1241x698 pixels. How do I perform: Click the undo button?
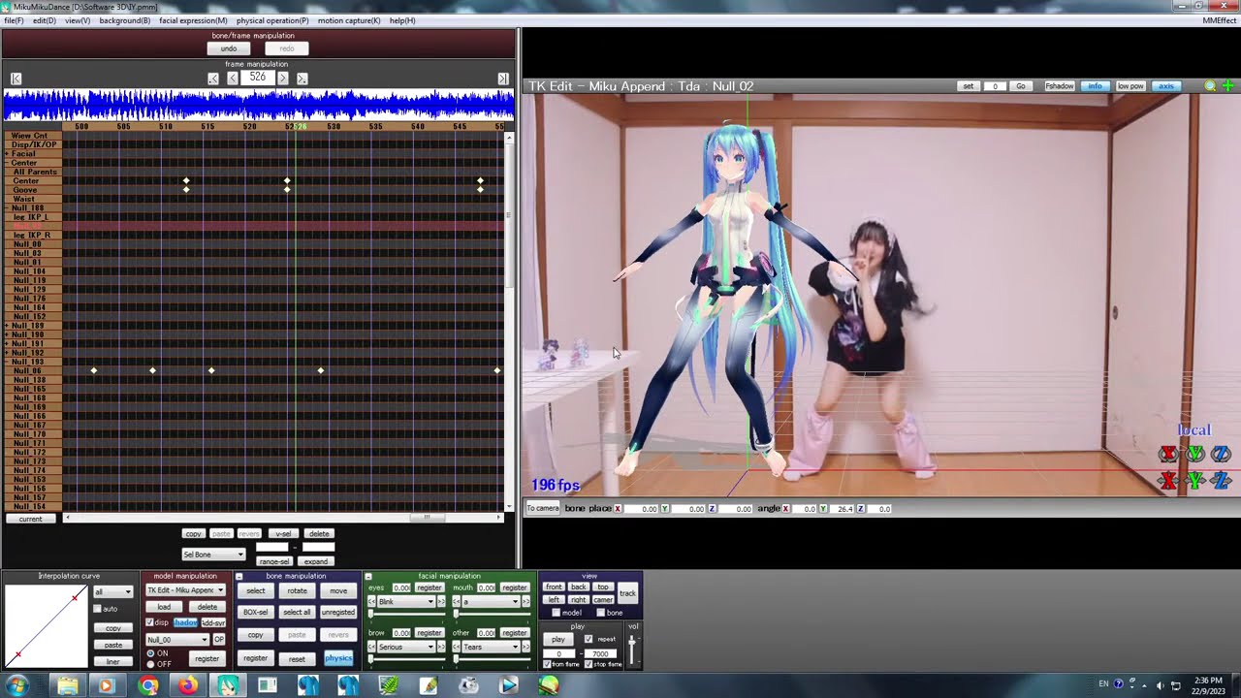coord(229,48)
